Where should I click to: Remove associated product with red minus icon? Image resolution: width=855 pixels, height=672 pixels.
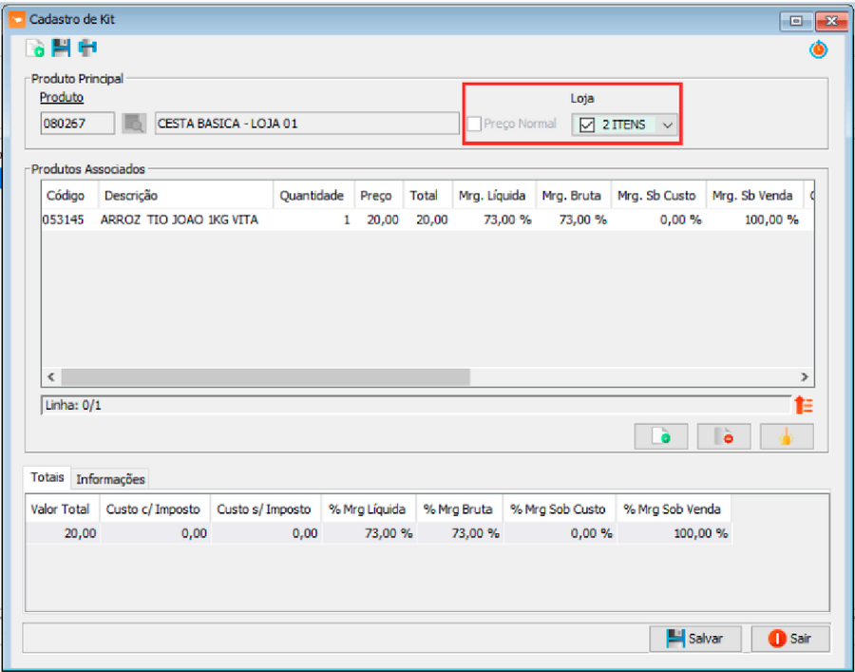click(723, 436)
